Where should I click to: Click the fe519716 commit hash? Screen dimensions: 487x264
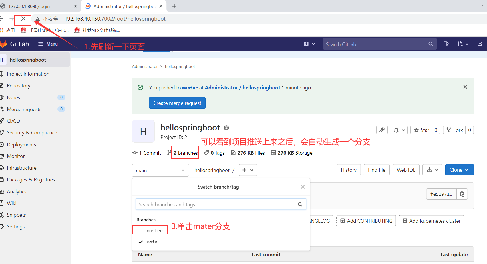point(441,194)
